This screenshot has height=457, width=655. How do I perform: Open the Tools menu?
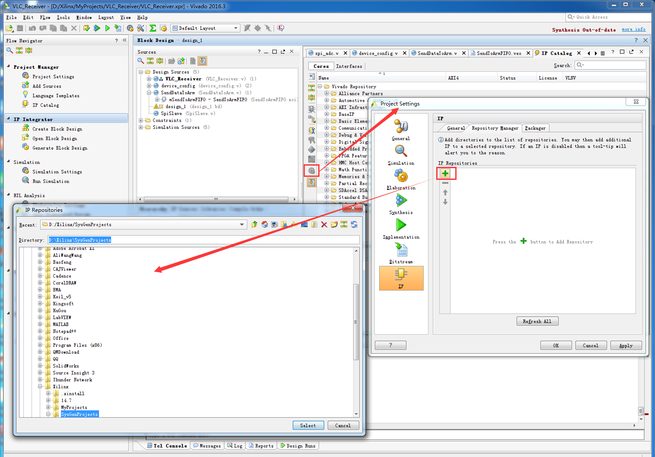63,17
